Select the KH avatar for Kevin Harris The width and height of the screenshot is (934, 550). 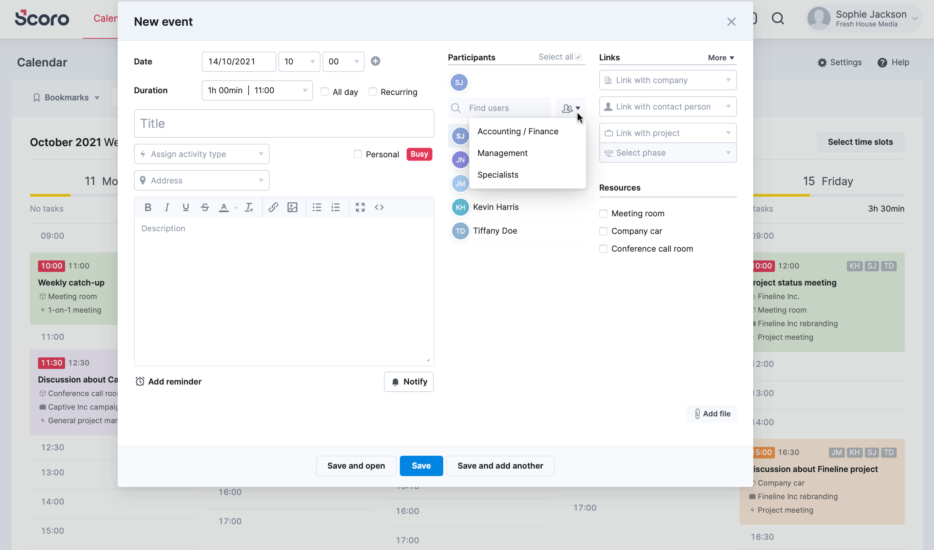point(460,207)
